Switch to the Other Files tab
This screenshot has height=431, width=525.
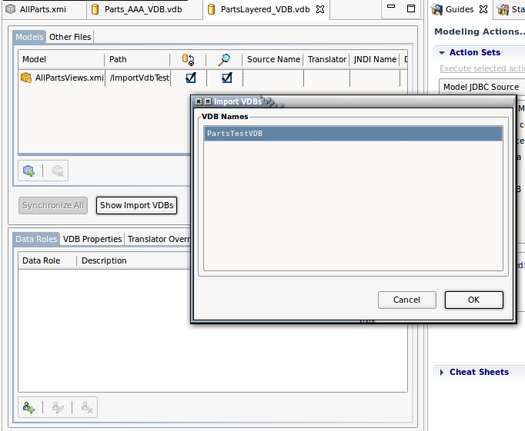click(71, 37)
